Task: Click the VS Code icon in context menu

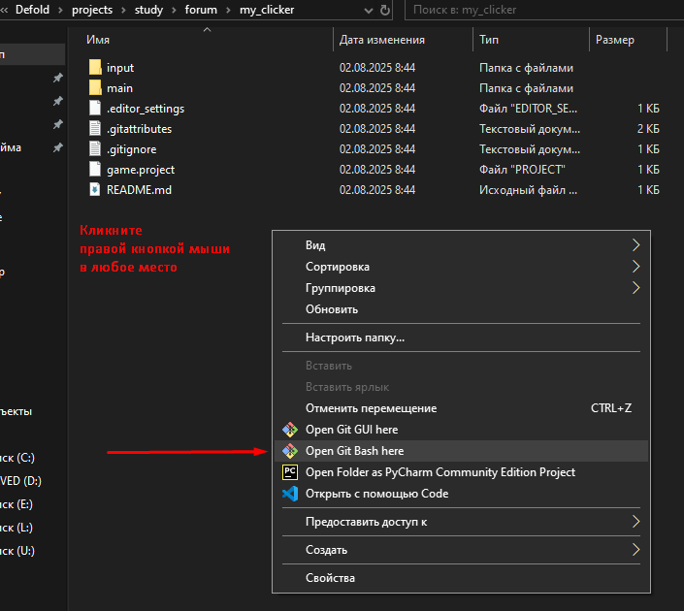Action: (x=289, y=494)
